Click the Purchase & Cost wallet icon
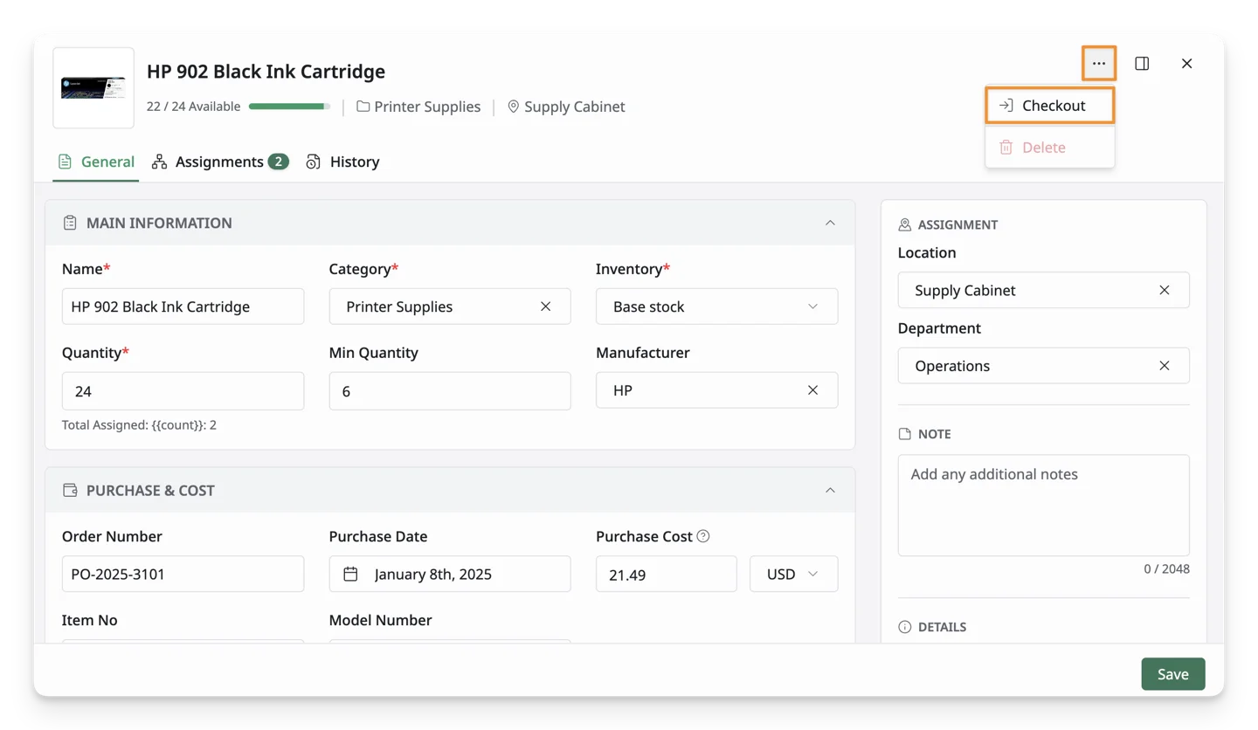Screen dimensions: 1258x730 [70, 490]
